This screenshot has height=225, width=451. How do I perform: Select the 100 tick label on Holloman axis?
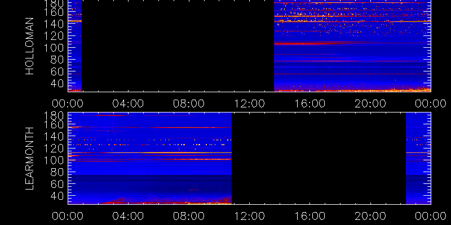[x=54, y=48]
